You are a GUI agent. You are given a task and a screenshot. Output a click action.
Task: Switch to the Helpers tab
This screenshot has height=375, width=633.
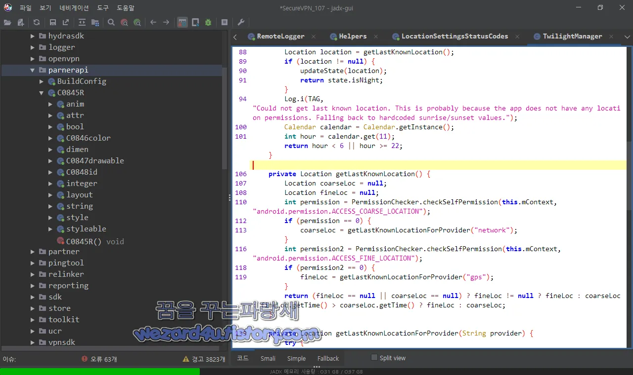coord(353,36)
